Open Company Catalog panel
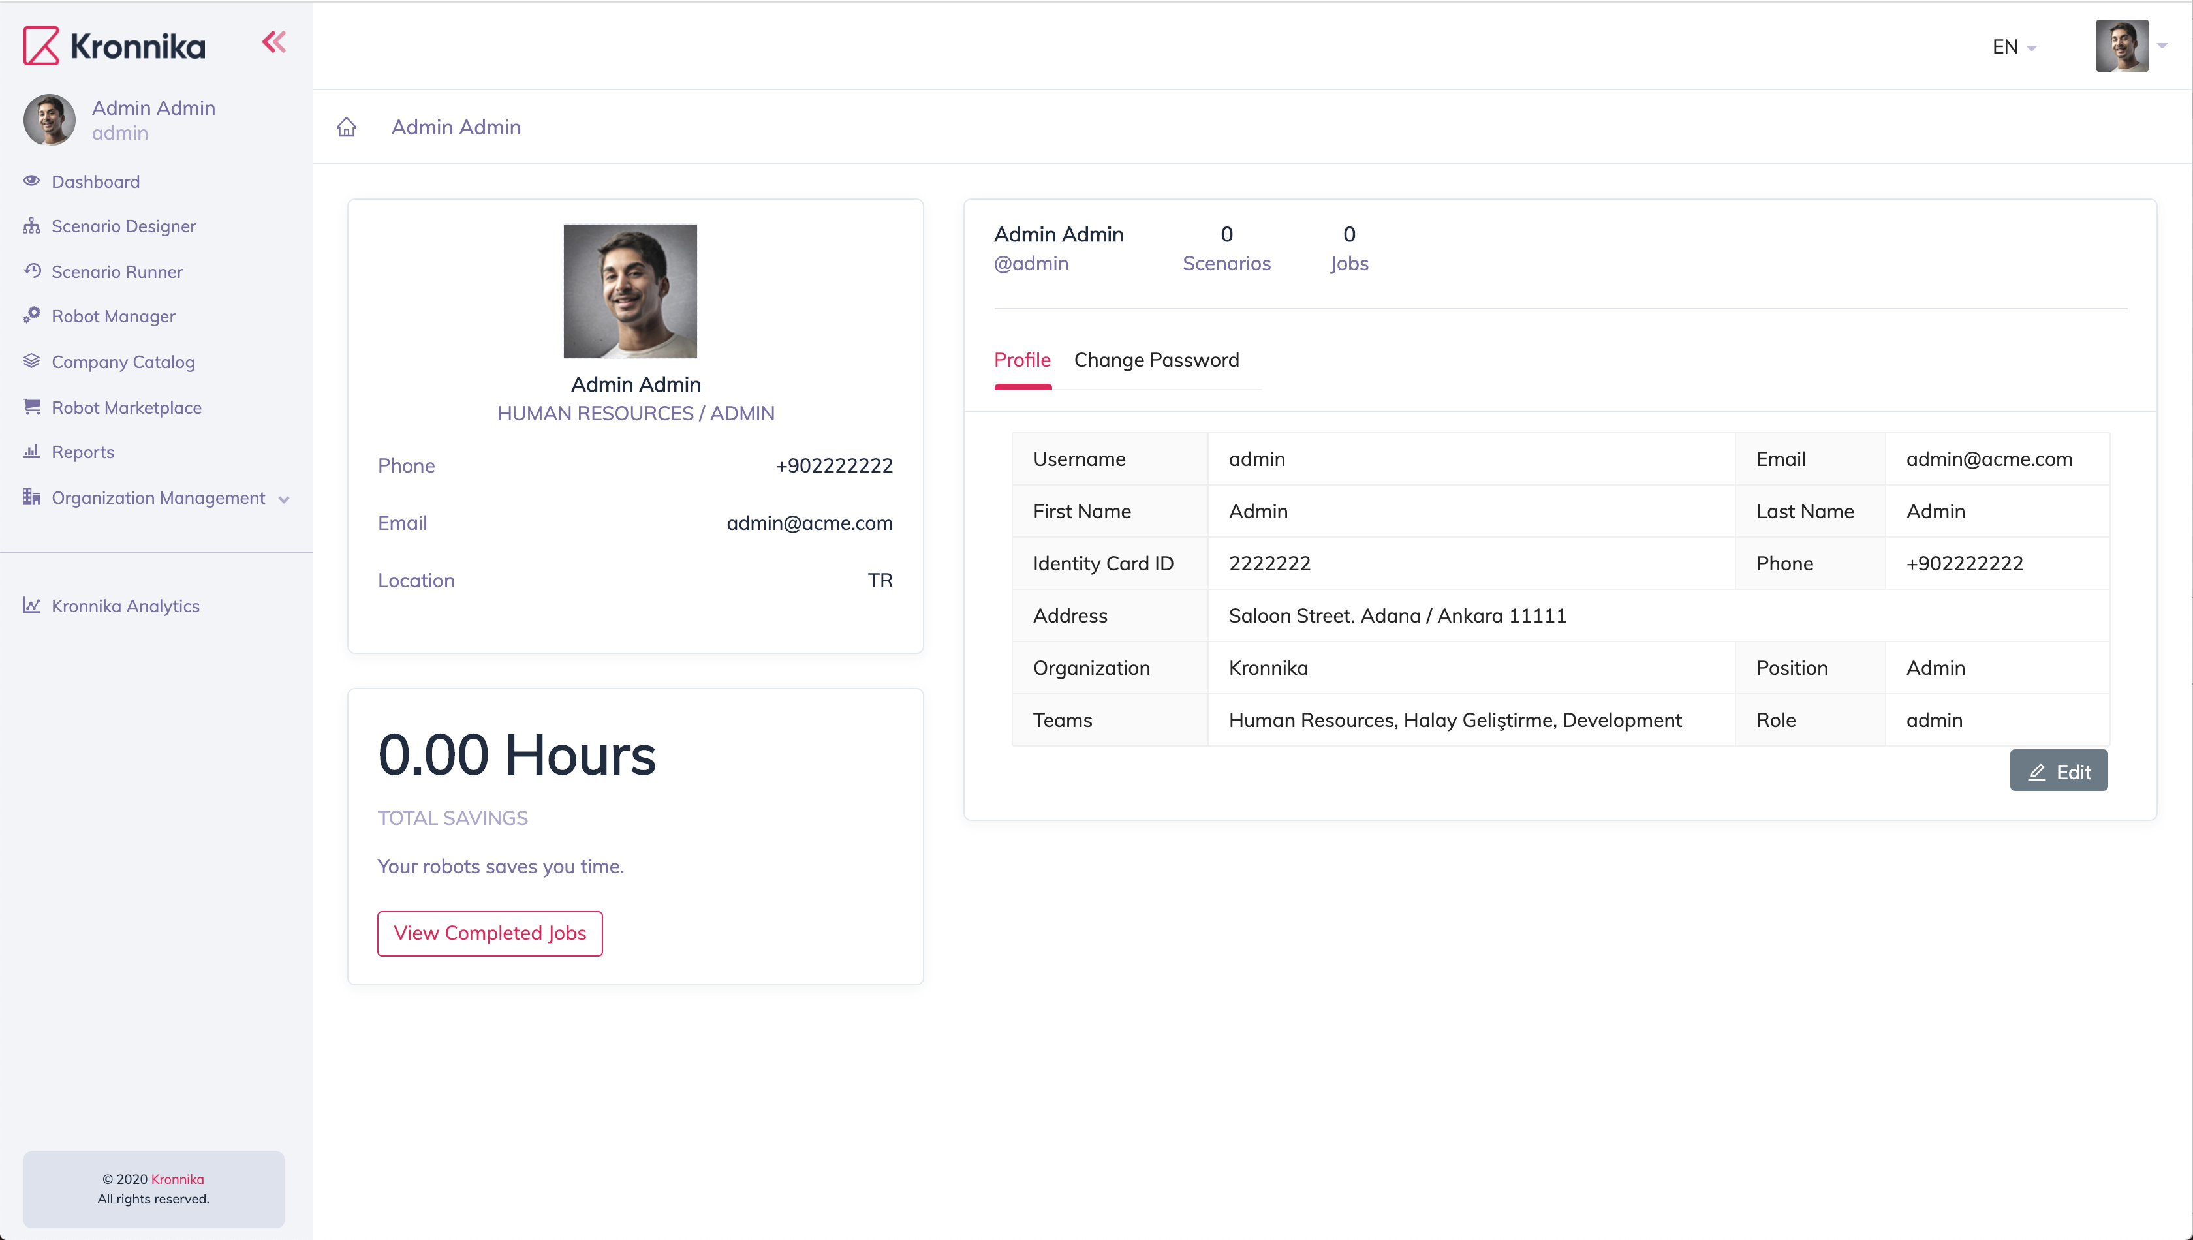The height and width of the screenshot is (1240, 2193). (123, 360)
